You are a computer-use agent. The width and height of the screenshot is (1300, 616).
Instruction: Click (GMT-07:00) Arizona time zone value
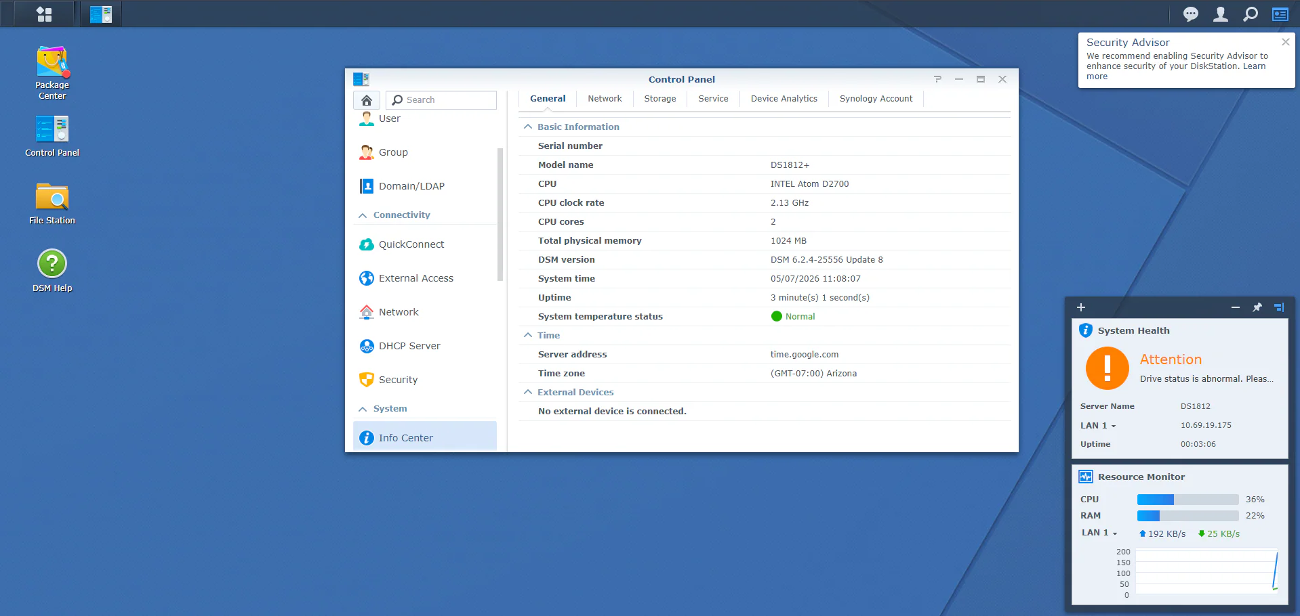point(813,374)
